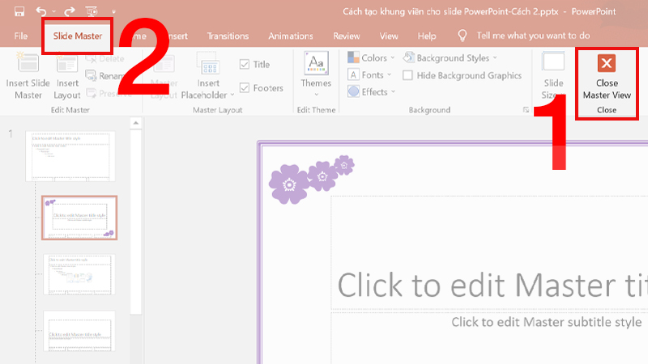
Task: Click Insert Slide Master icon
Action: pos(28,67)
